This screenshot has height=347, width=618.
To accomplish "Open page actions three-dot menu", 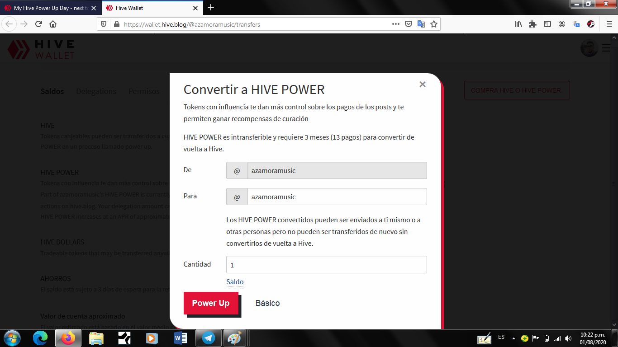I will coord(395,24).
